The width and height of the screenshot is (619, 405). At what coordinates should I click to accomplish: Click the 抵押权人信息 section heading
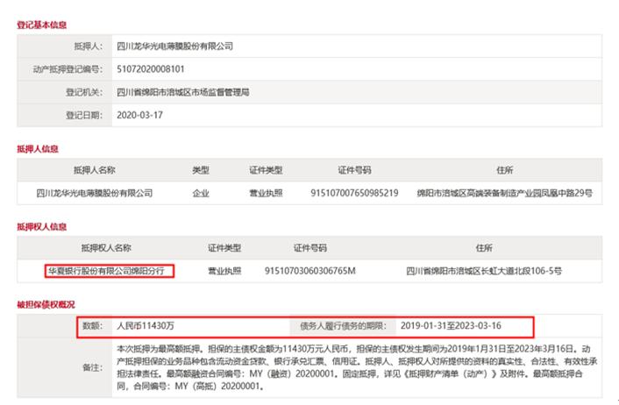tap(41, 226)
